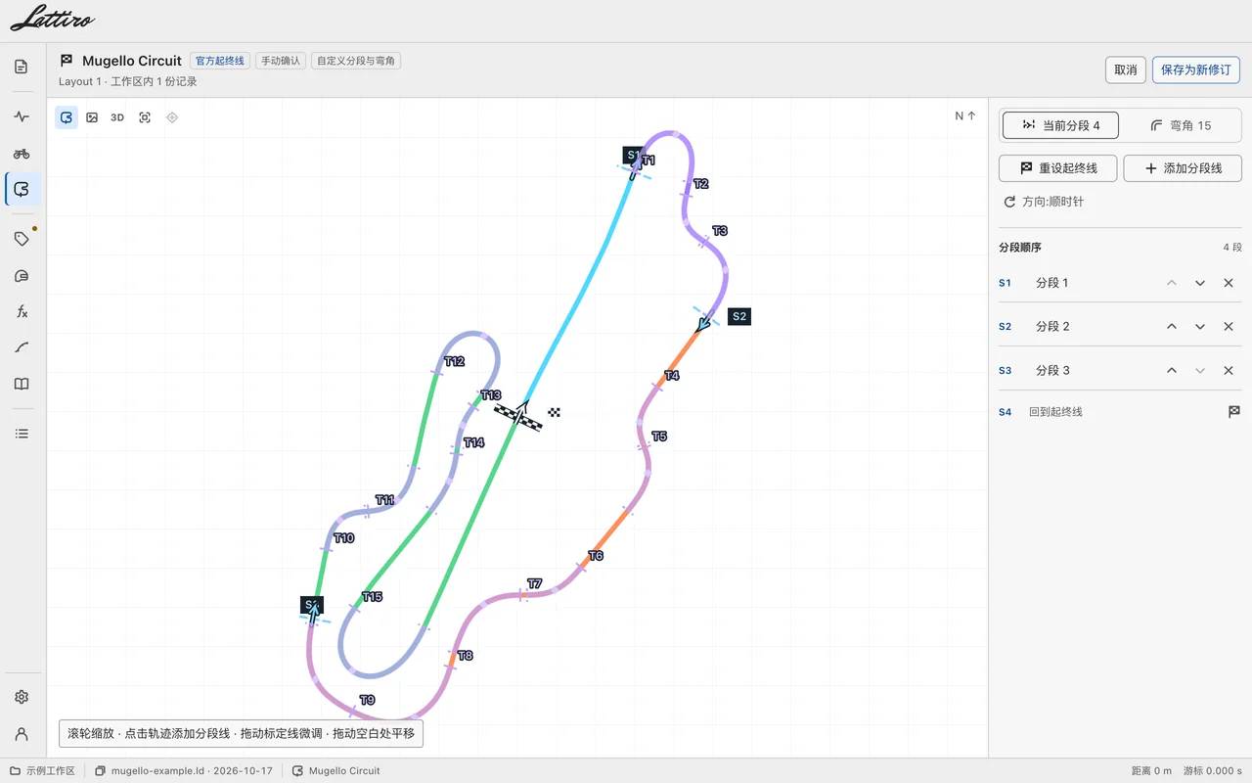Open the helmet icon in sidebar
The image size is (1252, 783).
[x=22, y=276]
